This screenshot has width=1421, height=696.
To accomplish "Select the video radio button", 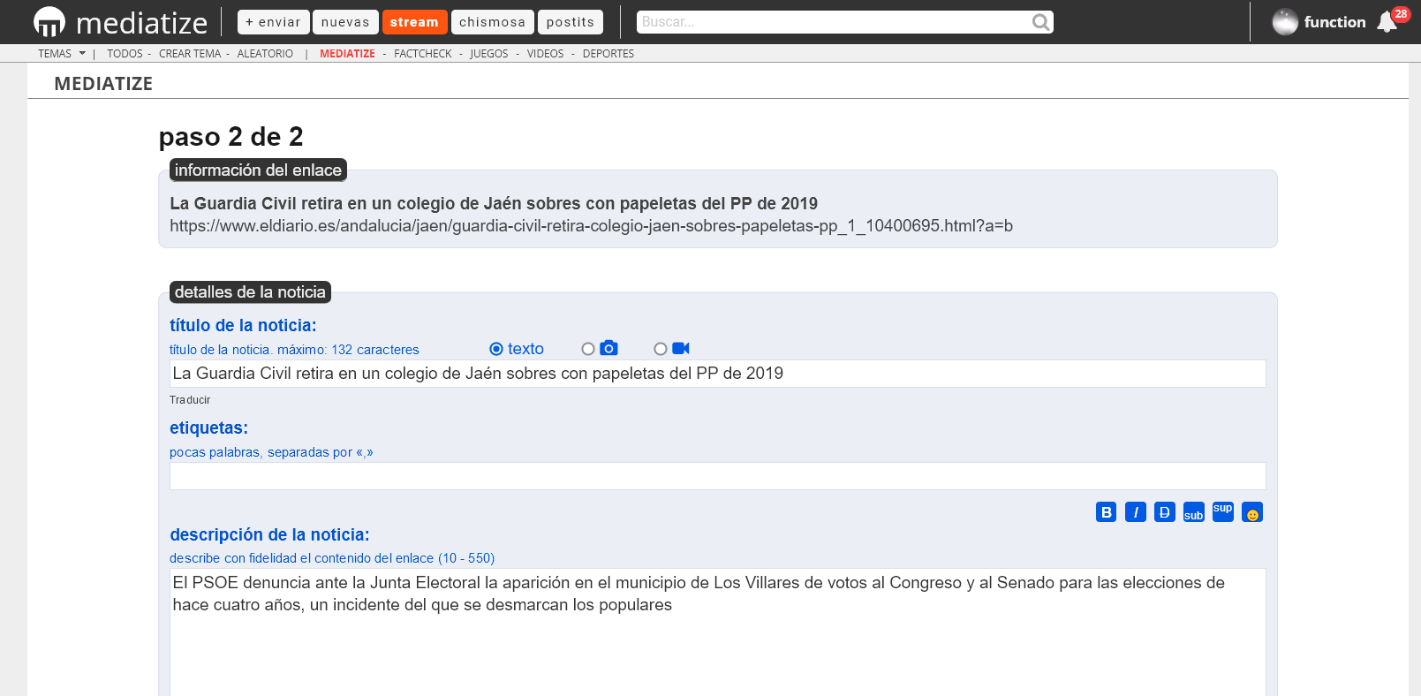I will click(661, 349).
